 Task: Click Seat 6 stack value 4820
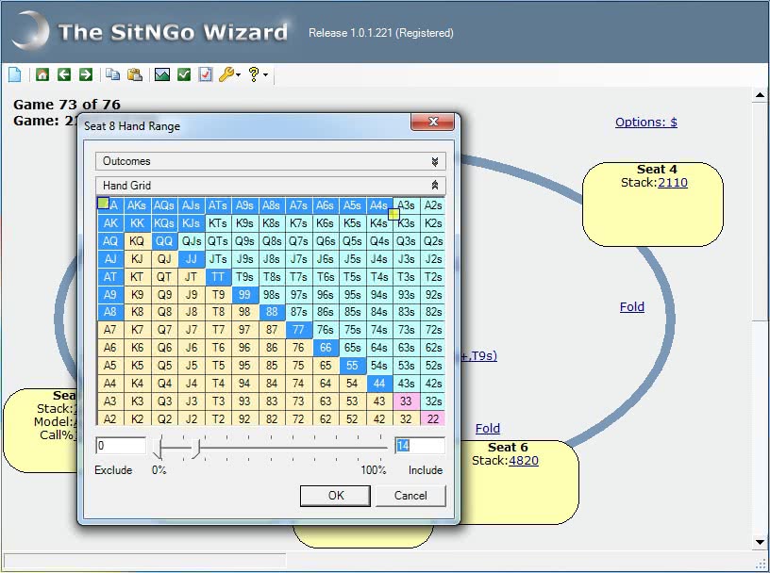click(x=524, y=461)
